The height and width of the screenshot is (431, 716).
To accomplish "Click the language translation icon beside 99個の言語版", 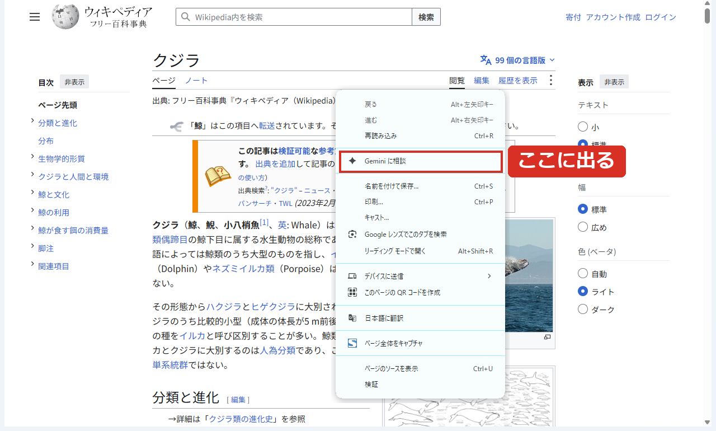I will 486,60.
